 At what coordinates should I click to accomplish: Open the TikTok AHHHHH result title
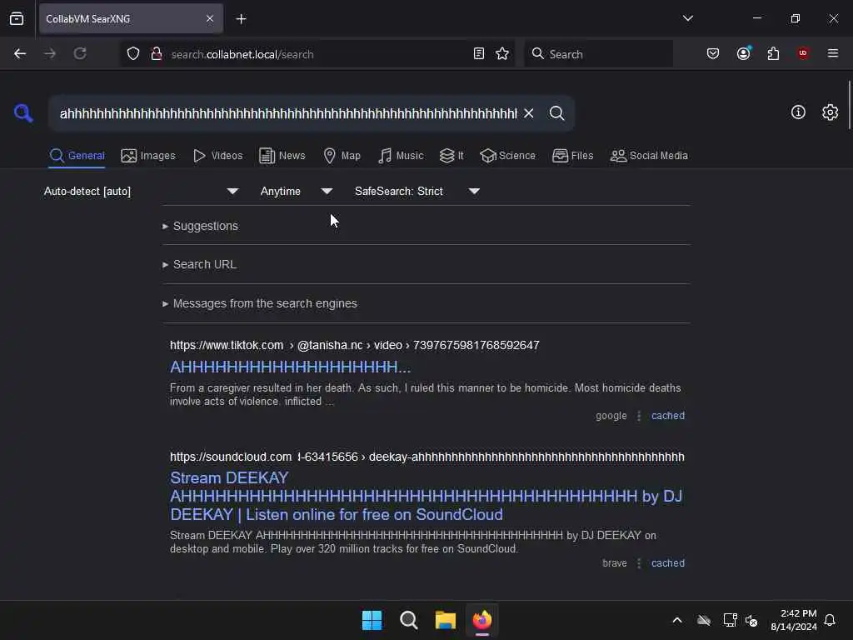290,367
